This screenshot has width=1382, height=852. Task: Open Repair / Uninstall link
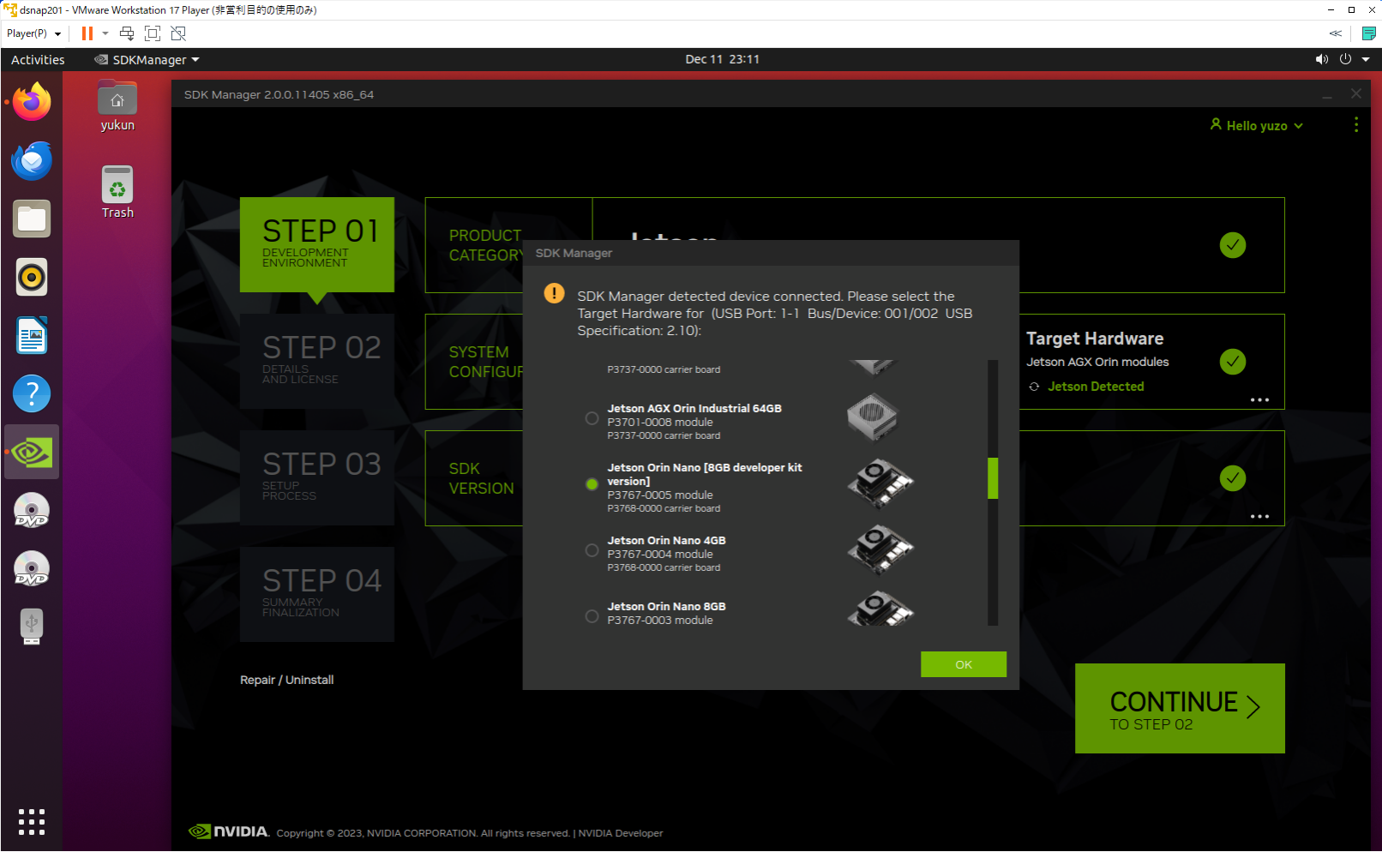coord(287,680)
